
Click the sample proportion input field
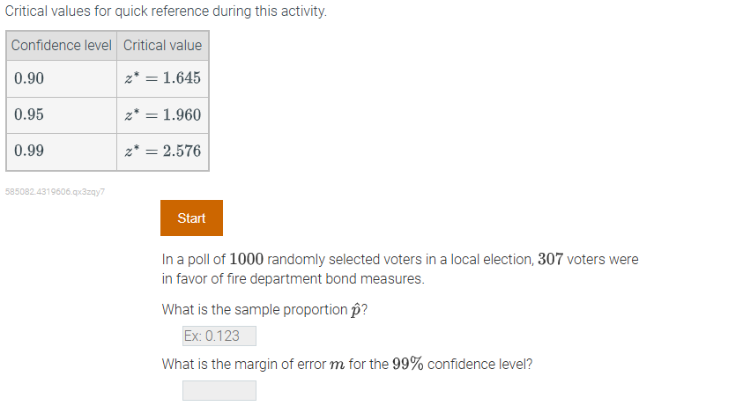tap(219, 336)
